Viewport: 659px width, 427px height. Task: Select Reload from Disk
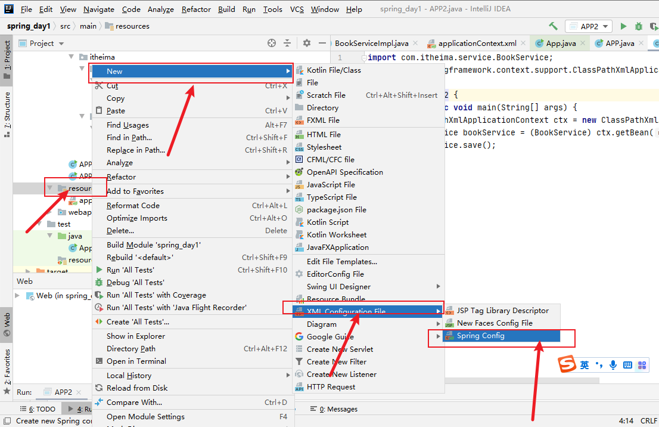(x=192, y=388)
